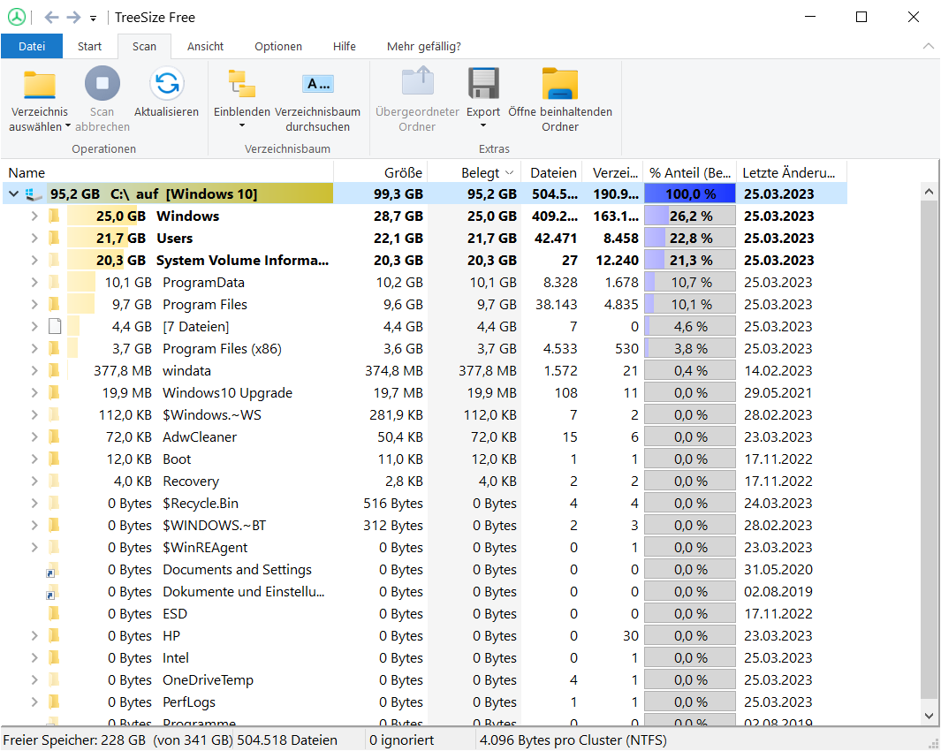Image resolution: width=941 pixels, height=751 pixels.
Task: Click Öffne beinhaltenden Ordner icon
Action: (560, 83)
